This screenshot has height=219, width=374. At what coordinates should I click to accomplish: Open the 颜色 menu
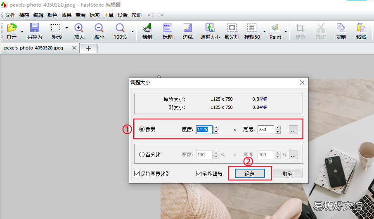coord(52,15)
